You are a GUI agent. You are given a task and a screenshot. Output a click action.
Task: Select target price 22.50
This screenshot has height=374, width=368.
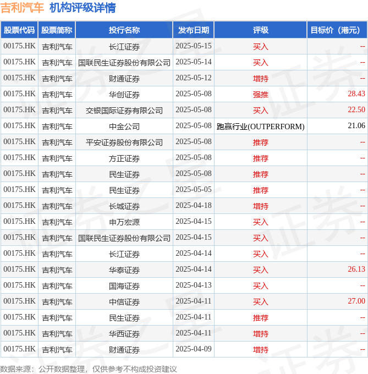[x=356, y=109]
